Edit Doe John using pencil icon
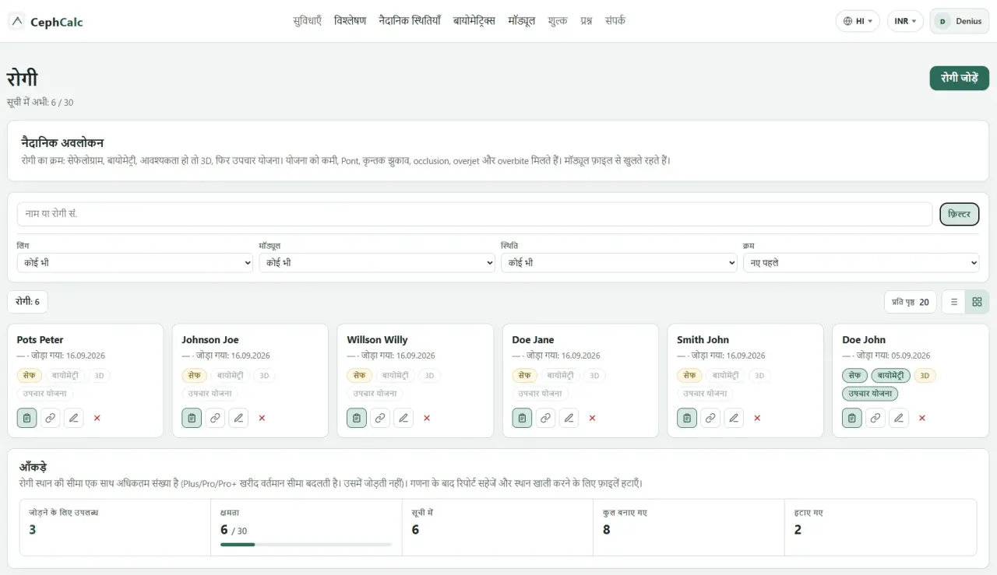This screenshot has height=575, width=997. (x=899, y=418)
